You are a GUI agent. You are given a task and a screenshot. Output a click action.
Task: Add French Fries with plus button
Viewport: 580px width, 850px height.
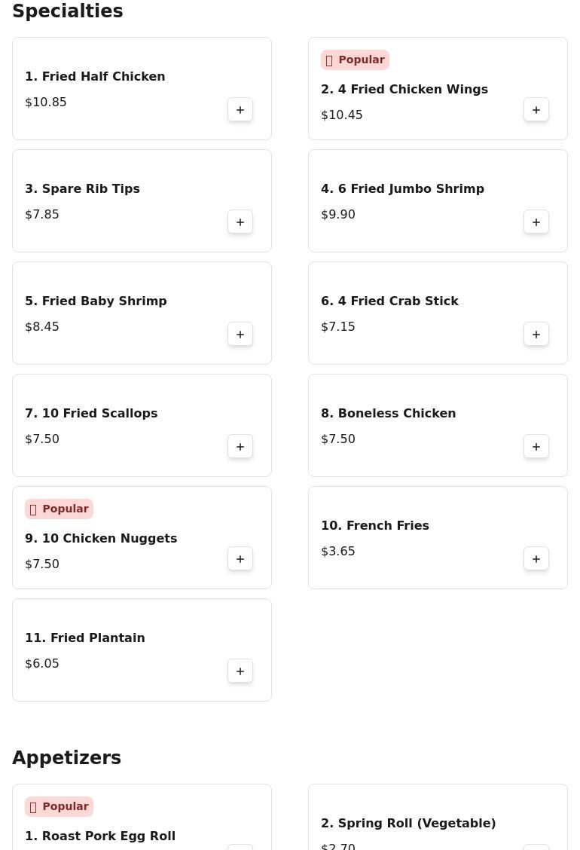coord(536,559)
